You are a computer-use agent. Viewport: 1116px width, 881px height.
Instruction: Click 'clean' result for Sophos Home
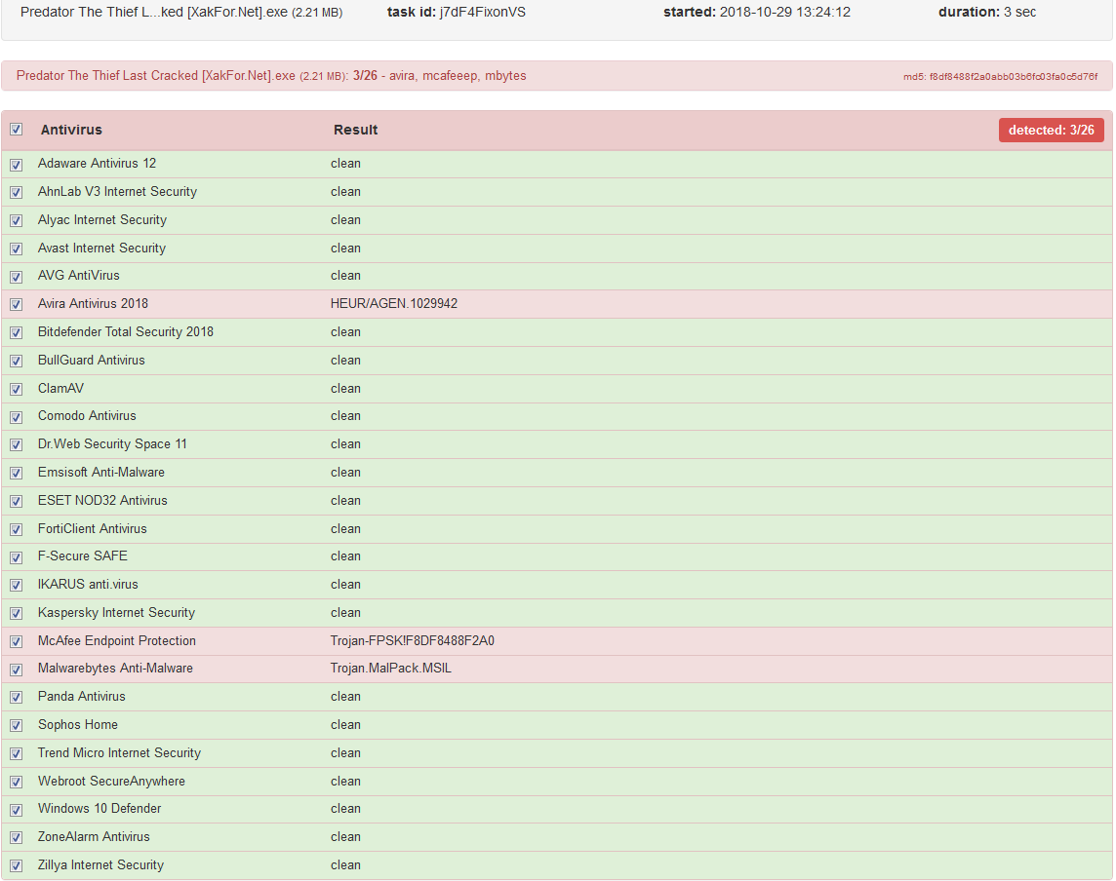click(345, 724)
